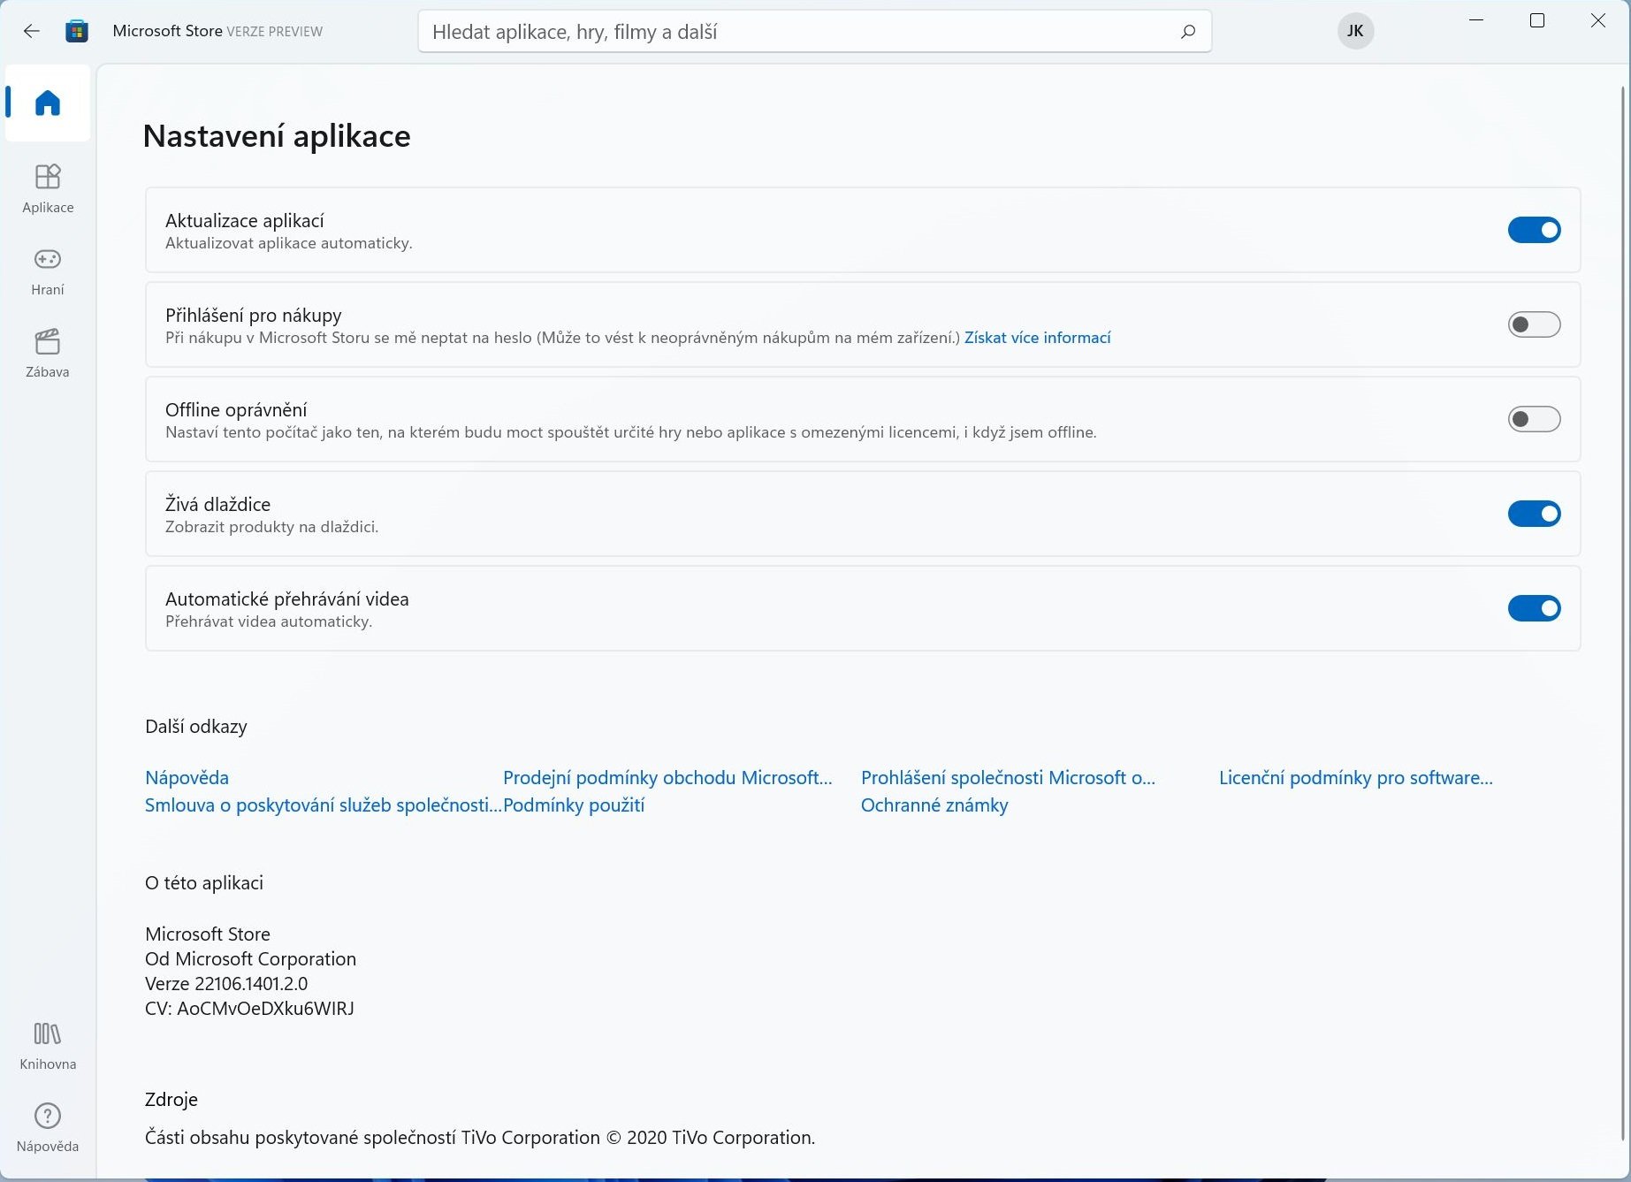This screenshot has width=1631, height=1182.
Task: Maximize the Microsoft Store window
Action: click(x=1537, y=20)
